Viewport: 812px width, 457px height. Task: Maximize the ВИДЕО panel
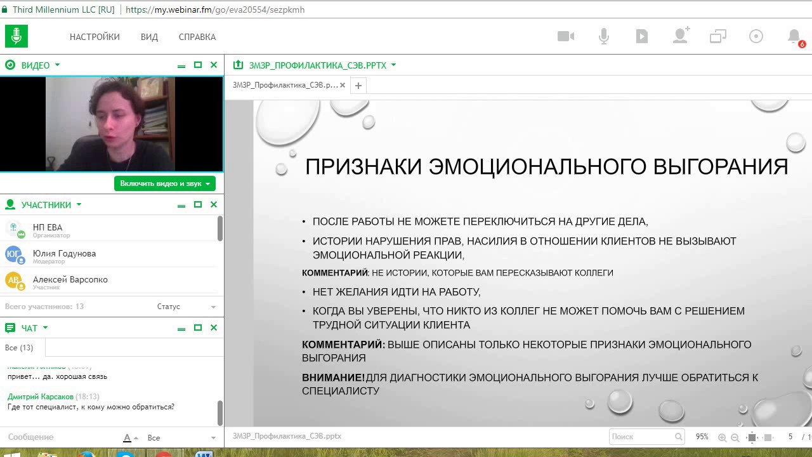pyautogui.click(x=198, y=65)
